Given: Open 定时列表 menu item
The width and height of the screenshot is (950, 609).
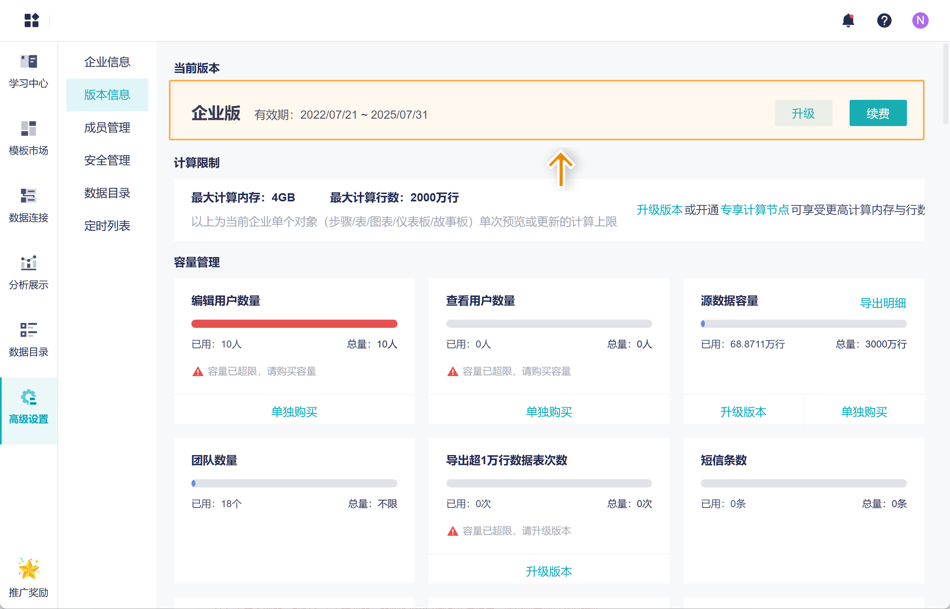Looking at the screenshot, I should pos(107,226).
